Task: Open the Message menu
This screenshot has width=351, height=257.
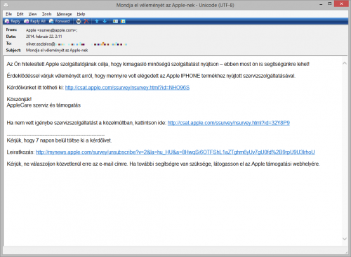Action: 64,14
